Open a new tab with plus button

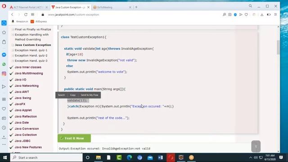click(x=136, y=7)
